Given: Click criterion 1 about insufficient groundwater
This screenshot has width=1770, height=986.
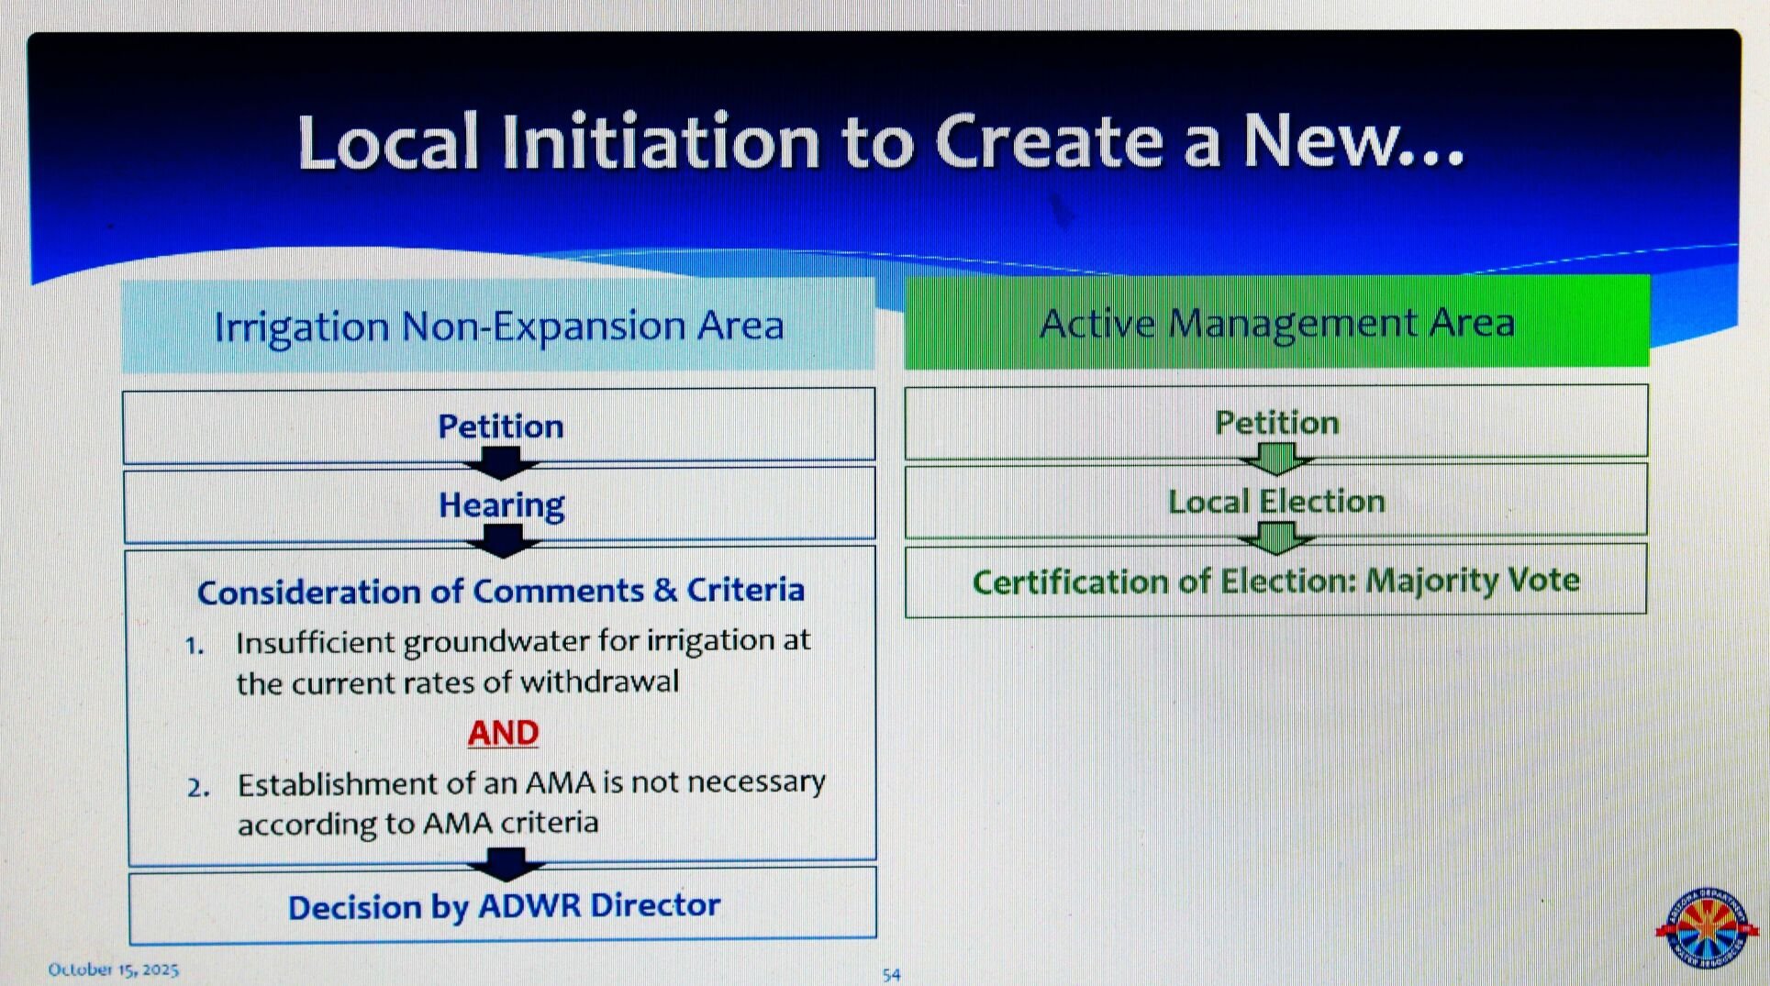Looking at the screenshot, I should click(522, 661).
